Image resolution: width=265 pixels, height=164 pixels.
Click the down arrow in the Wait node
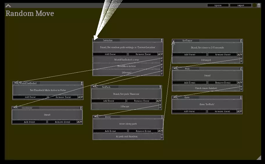(x=241, y=83)
